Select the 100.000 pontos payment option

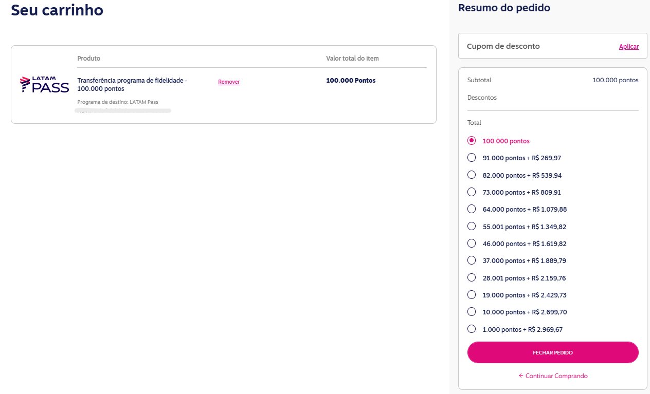coord(472,141)
